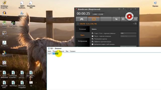Click the disabled pause hotkey field
This screenshot has width=161, height=90.
tap(128, 36)
